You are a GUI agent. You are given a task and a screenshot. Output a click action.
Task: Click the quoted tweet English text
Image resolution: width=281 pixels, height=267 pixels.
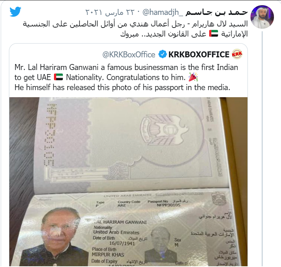[x=126, y=77]
